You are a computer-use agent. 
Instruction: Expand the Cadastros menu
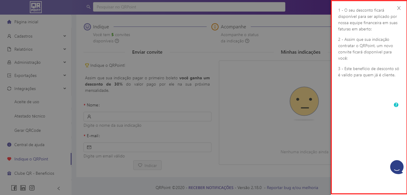click(x=36, y=36)
